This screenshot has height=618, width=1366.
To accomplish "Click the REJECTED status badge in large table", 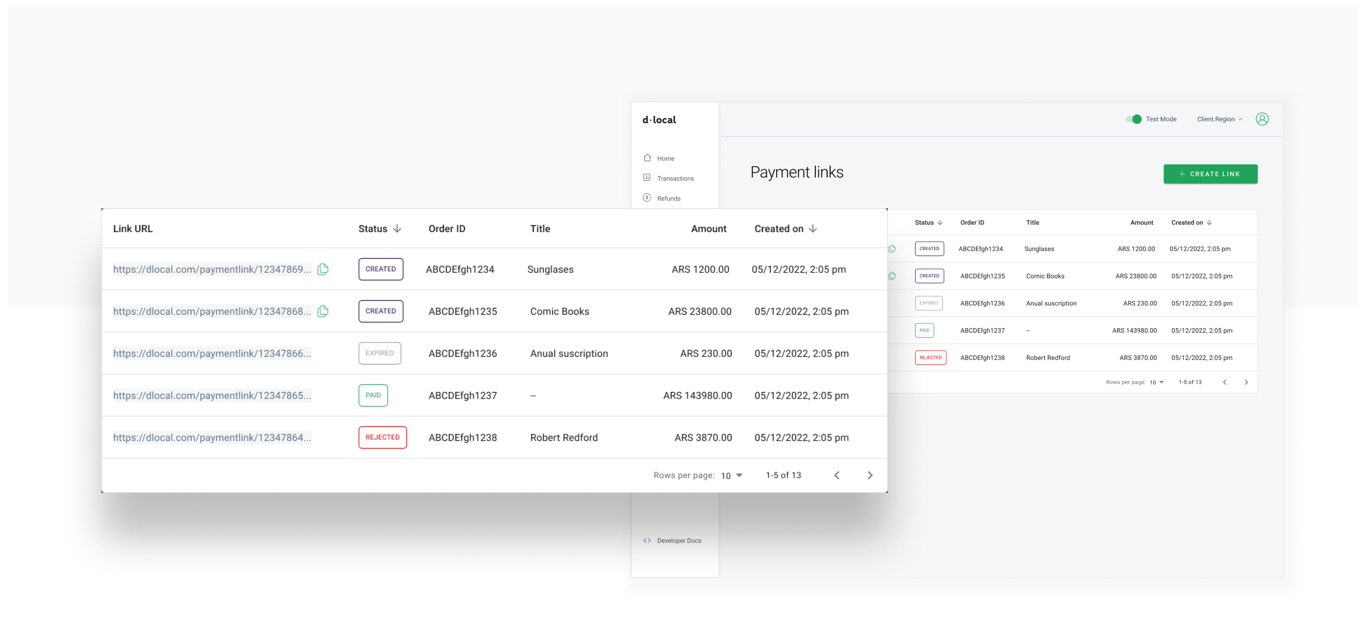I will pos(382,437).
